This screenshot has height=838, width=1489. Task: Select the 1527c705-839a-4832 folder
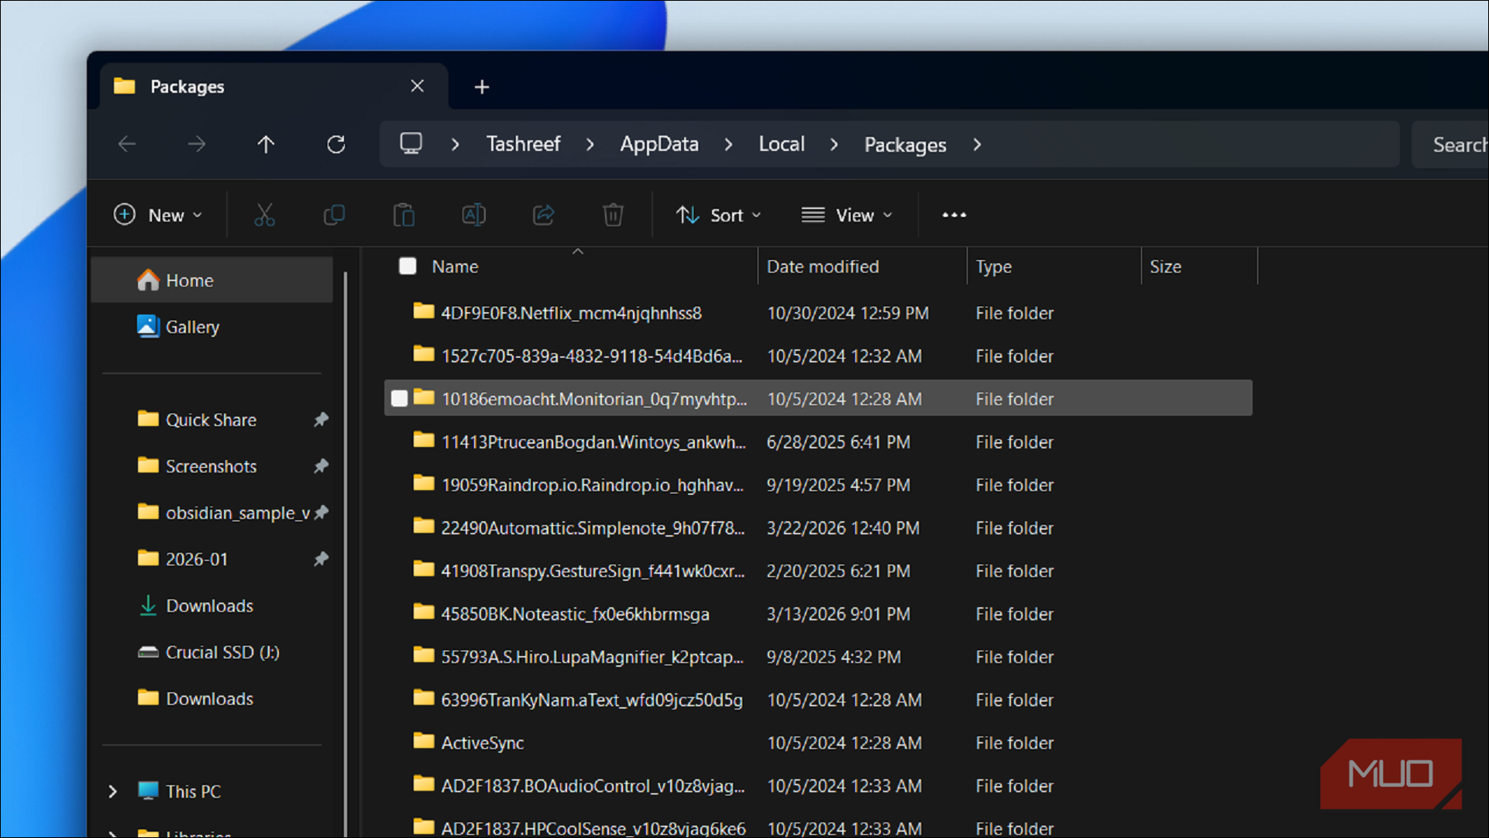818,355
